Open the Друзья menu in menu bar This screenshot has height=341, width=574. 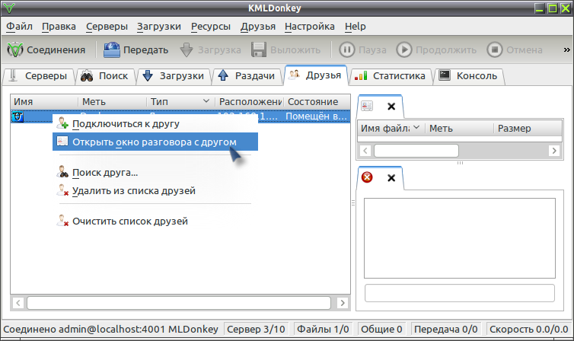point(258,27)
